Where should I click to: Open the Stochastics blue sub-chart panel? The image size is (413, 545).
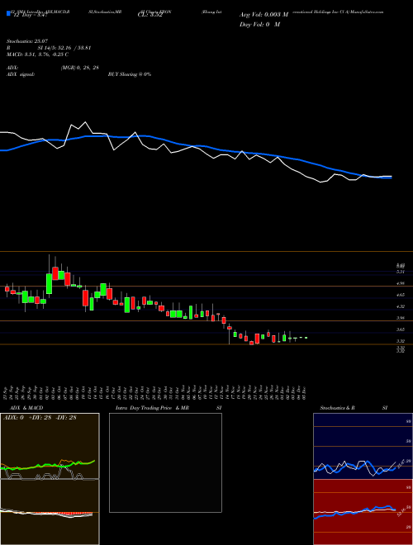[x=363, y=446]
